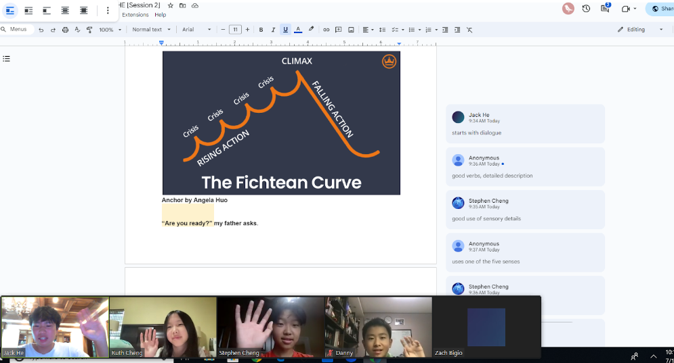The height and width of the screenshot is (363, 674).
Task: Open Jack He's 'starts with dialogue' comment
Action: tap(525, 124)
